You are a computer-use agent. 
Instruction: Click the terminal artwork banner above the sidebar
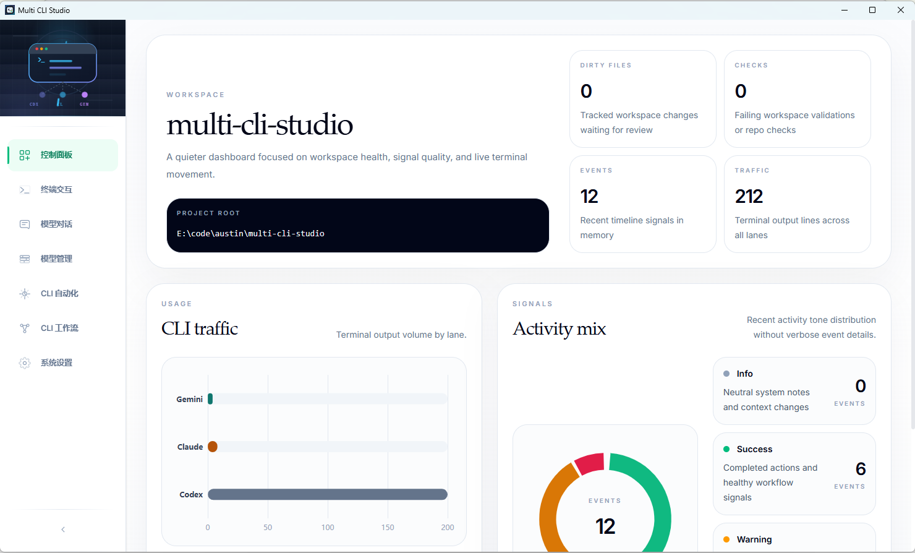62,67
